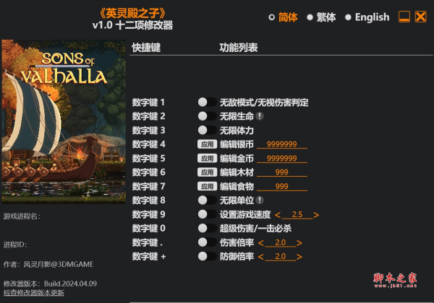Close the trainer with the orange X

(x=421, y=17)
